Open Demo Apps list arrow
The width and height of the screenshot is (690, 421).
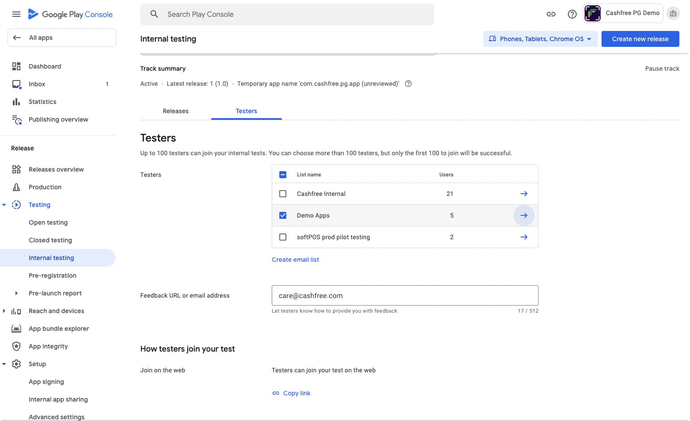(x=524, y=215)
